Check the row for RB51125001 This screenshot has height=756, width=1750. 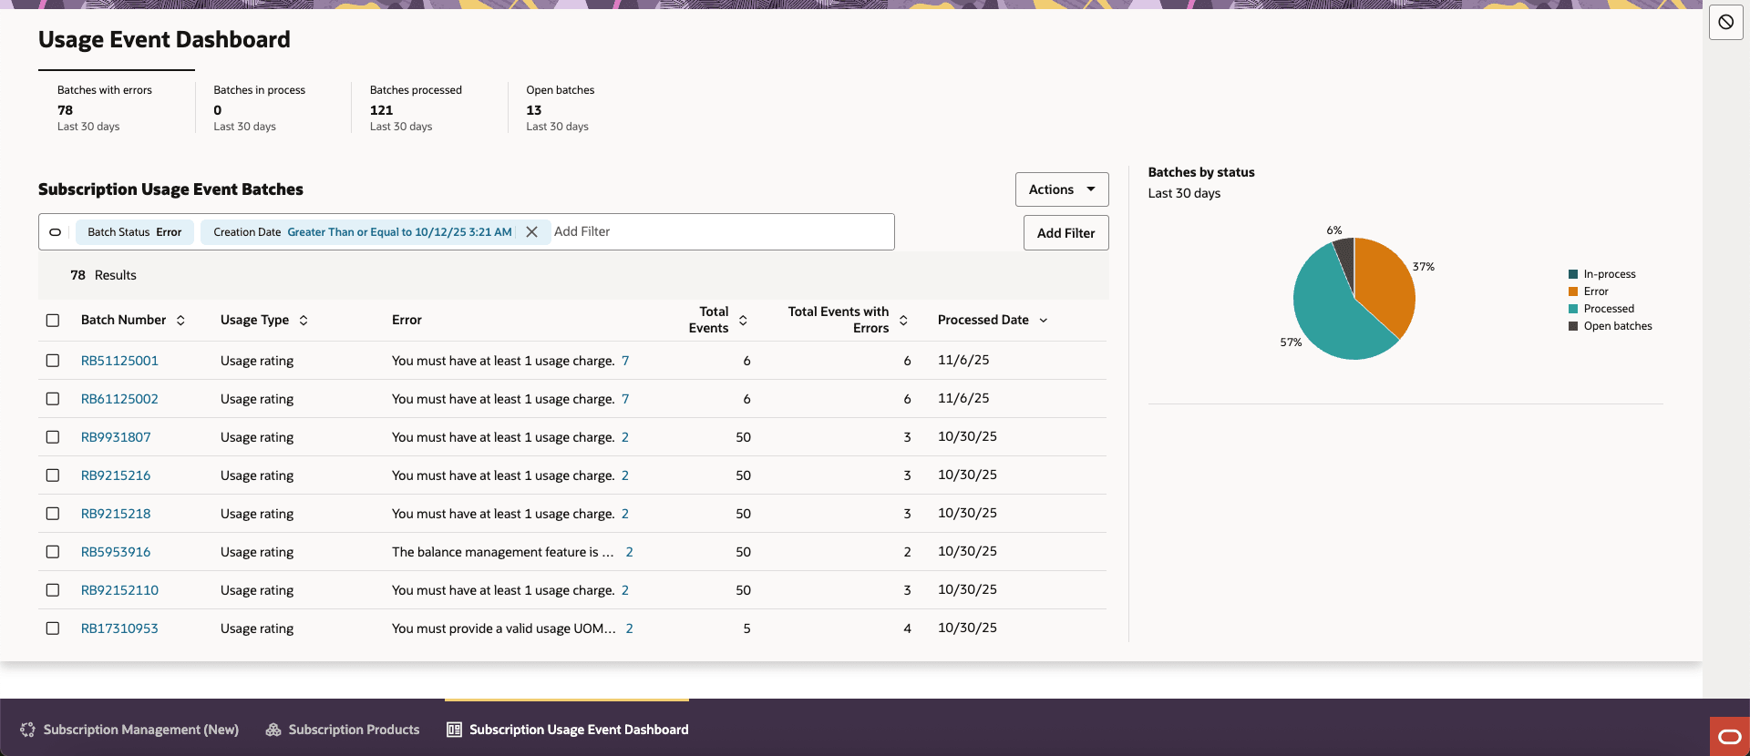point(53,361)
